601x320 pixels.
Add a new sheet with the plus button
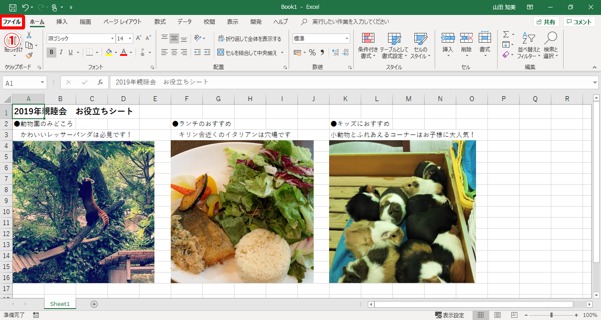coord(94,304)
